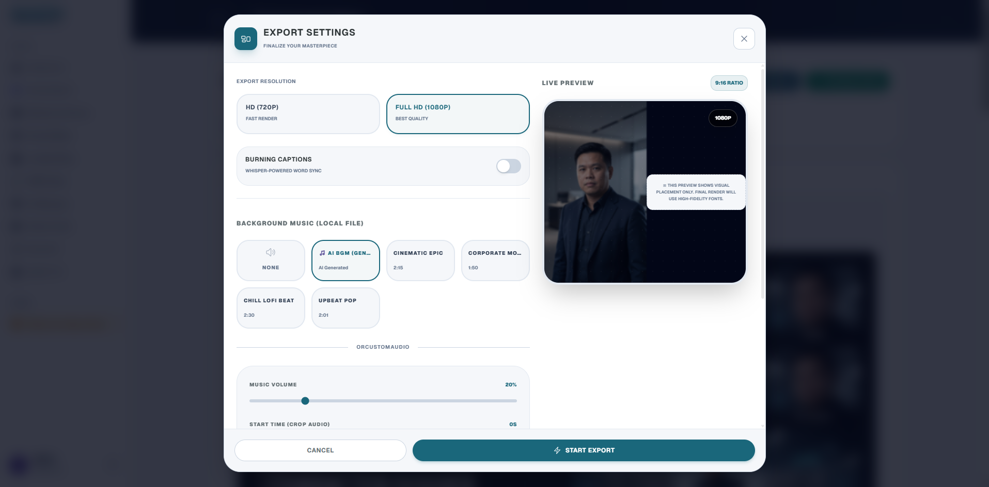Click the Cancel button
Screen dimensions: 989x487
pyautogui.click(x=320, y=450)
